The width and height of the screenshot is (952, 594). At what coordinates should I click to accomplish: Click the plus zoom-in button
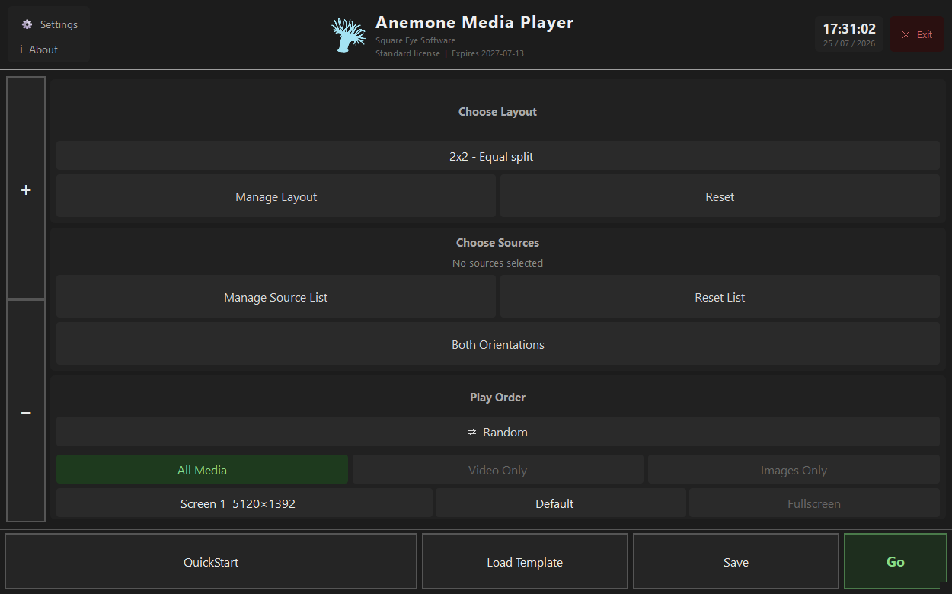26,190
